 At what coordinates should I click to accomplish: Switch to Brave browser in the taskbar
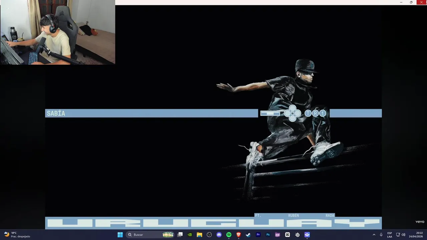(239, 235)
